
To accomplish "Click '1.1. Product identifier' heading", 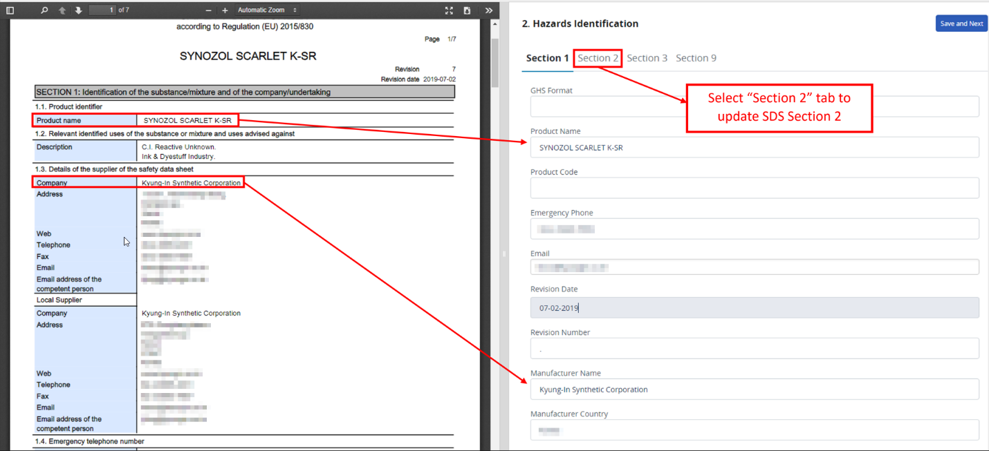I will [69, 107].
